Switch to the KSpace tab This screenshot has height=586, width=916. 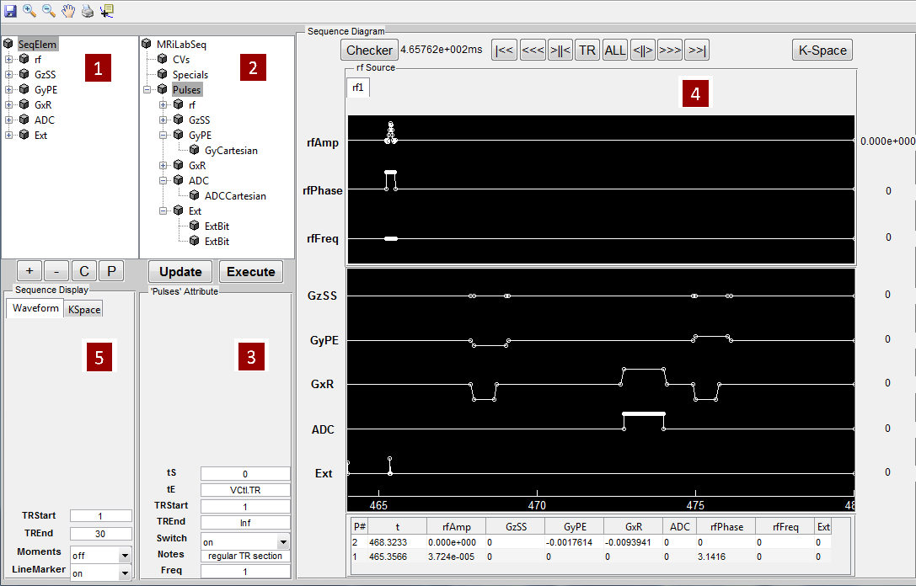click(x=83, y=310)
